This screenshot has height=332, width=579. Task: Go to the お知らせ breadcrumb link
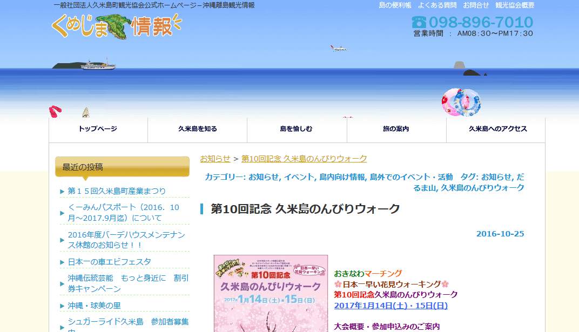pyautogui.click(x=215, y=158)
